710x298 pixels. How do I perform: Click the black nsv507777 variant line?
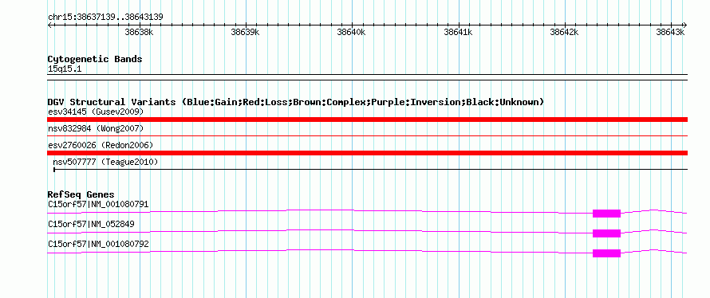point(370,169)
